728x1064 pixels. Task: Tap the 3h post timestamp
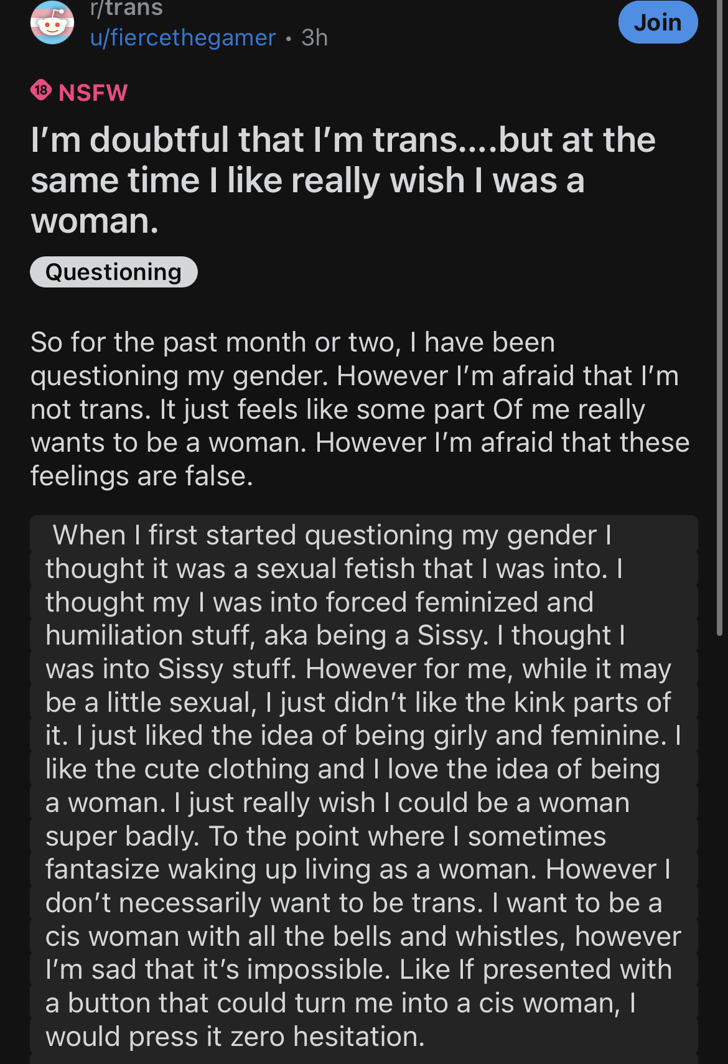pyautogui.click(x=314, y=37)
